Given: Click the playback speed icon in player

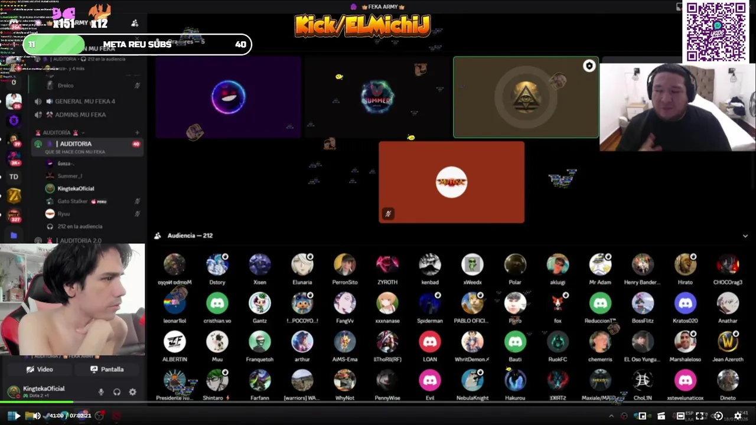Looking at the screenshot, I should click(718, 416).
